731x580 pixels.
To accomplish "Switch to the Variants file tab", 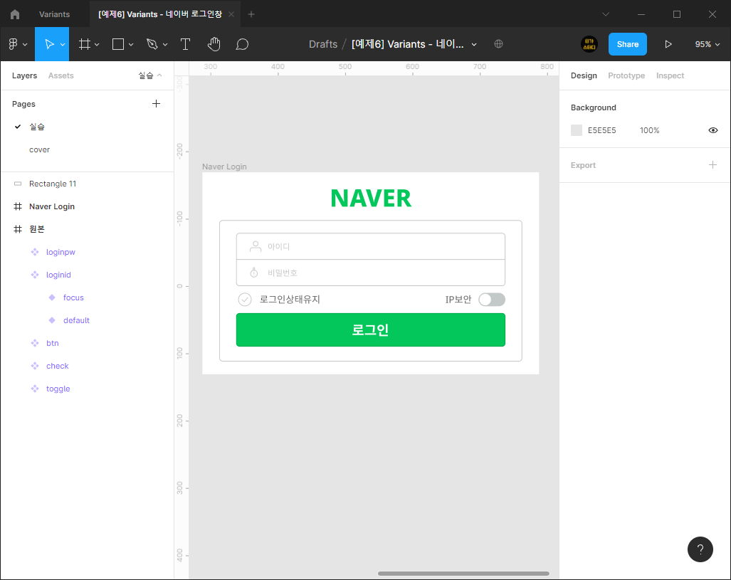I will tap(55, 14).
